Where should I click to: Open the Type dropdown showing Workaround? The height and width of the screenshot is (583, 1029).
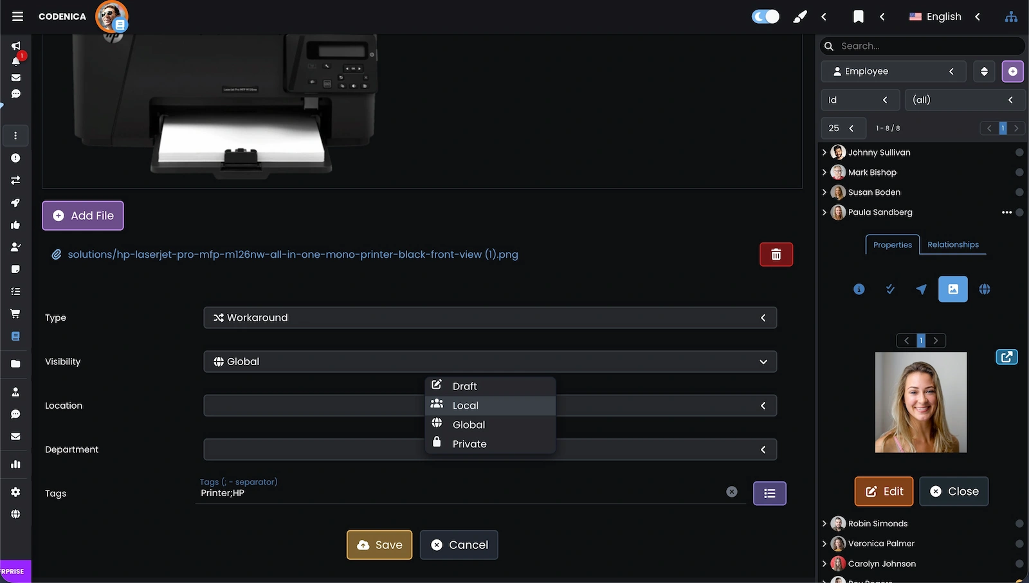click(x=490, y=317)
